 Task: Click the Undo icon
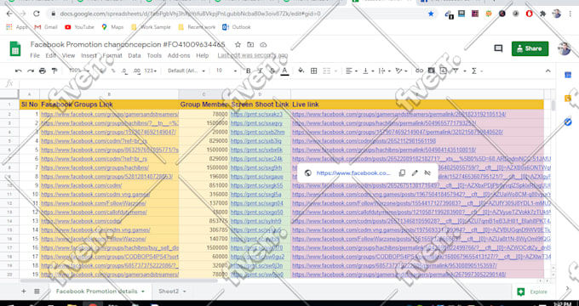click(19, 71)
